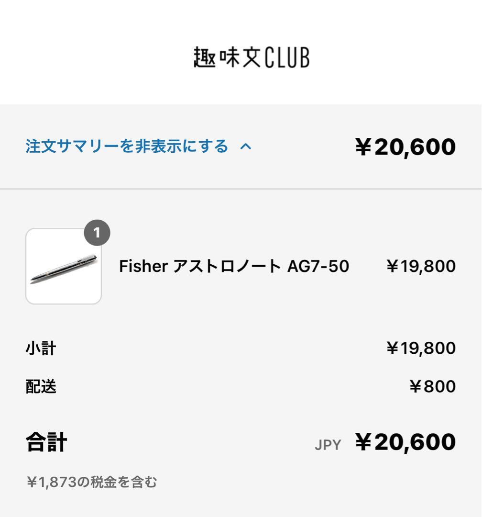
Task: Click the quantity badge showing 1
Action: 97,233
